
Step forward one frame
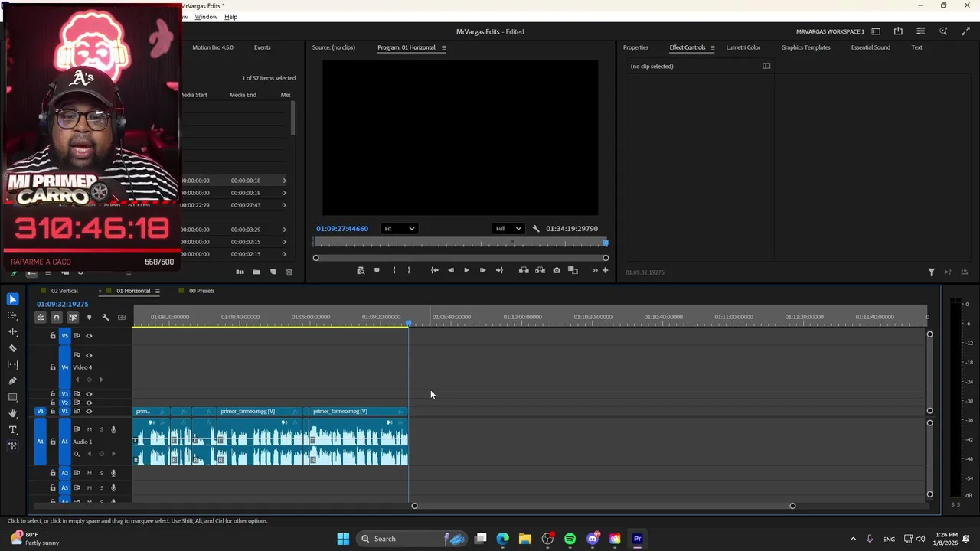[x=482, y=270]
